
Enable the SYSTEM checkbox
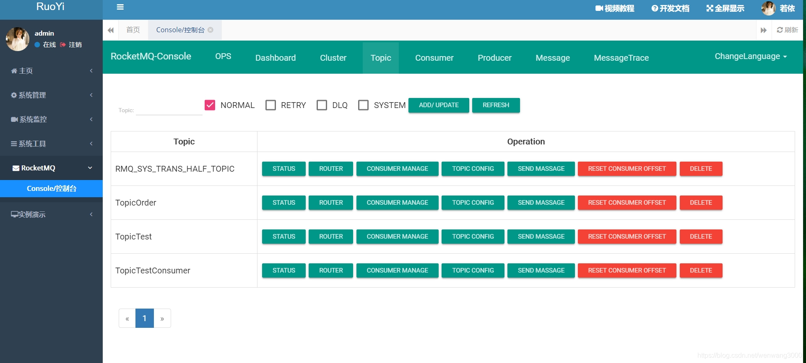pos(364,105)
